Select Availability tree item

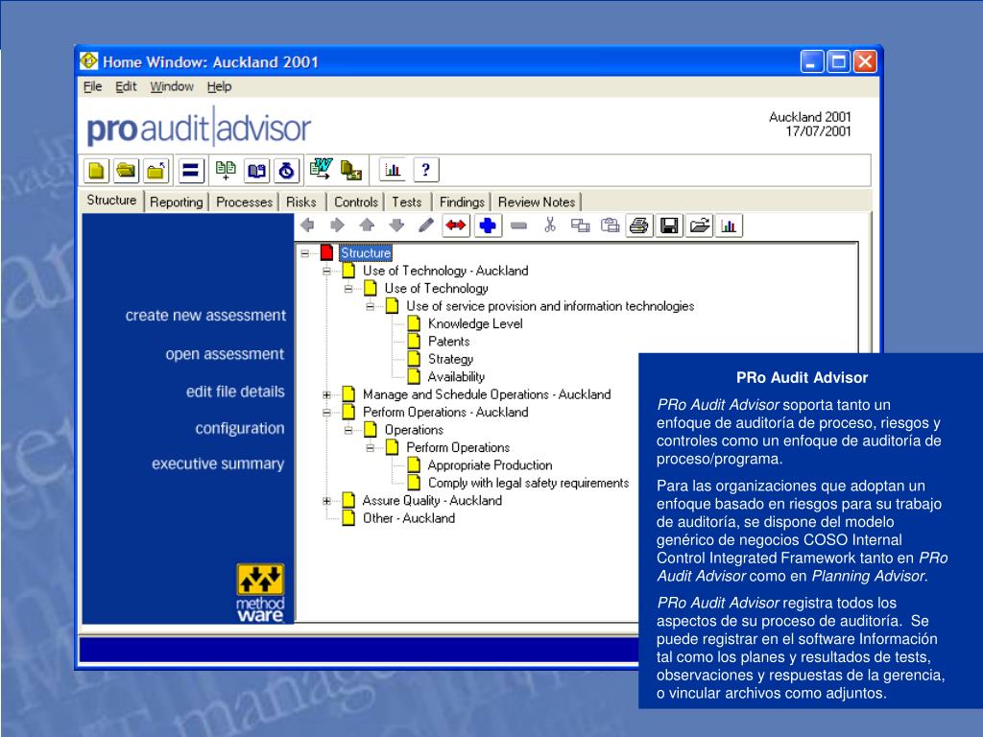tap(456, 376)
